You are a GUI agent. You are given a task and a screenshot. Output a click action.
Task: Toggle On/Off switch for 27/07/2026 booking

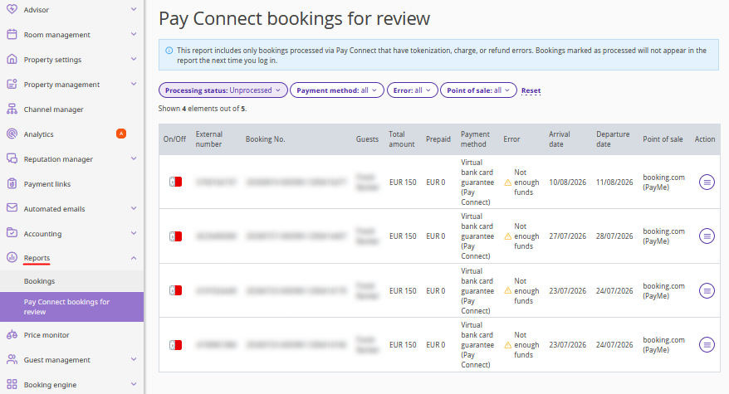pyautogui.click(x=175, y=236)
